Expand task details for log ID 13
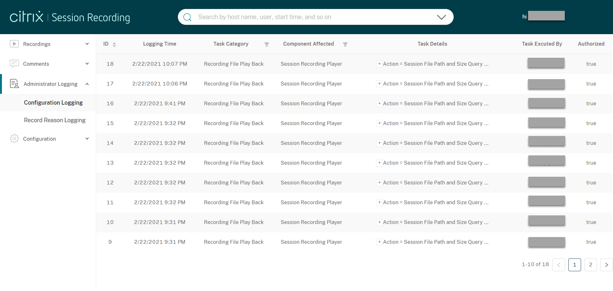Viewport: 613px width, 291px height. click(x=379, y=163)
